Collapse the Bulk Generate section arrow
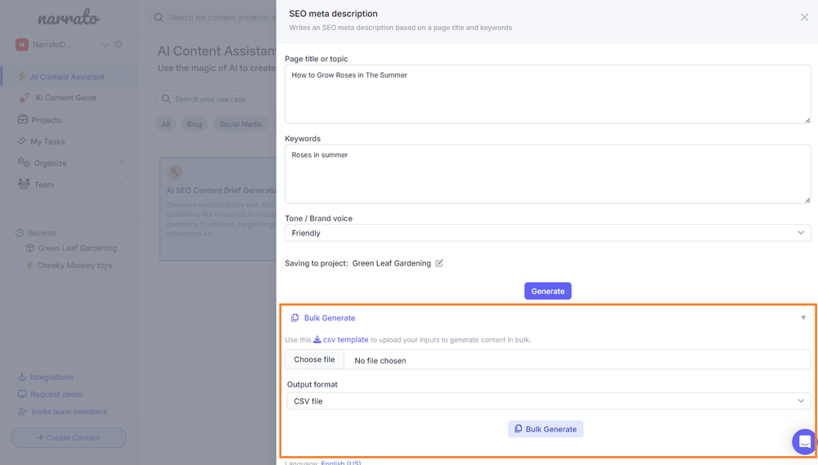 (803, 317)
